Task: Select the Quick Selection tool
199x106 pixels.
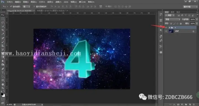Action: (x=3, y=26)
